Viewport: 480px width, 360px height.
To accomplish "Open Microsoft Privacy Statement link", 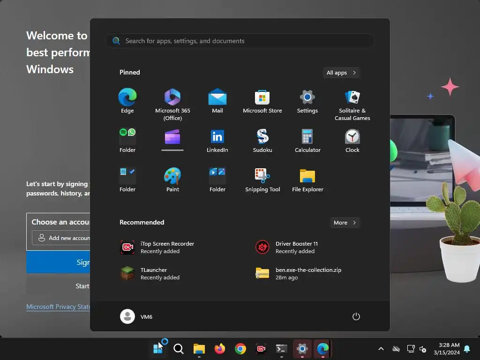I will [x=58, y=307].
